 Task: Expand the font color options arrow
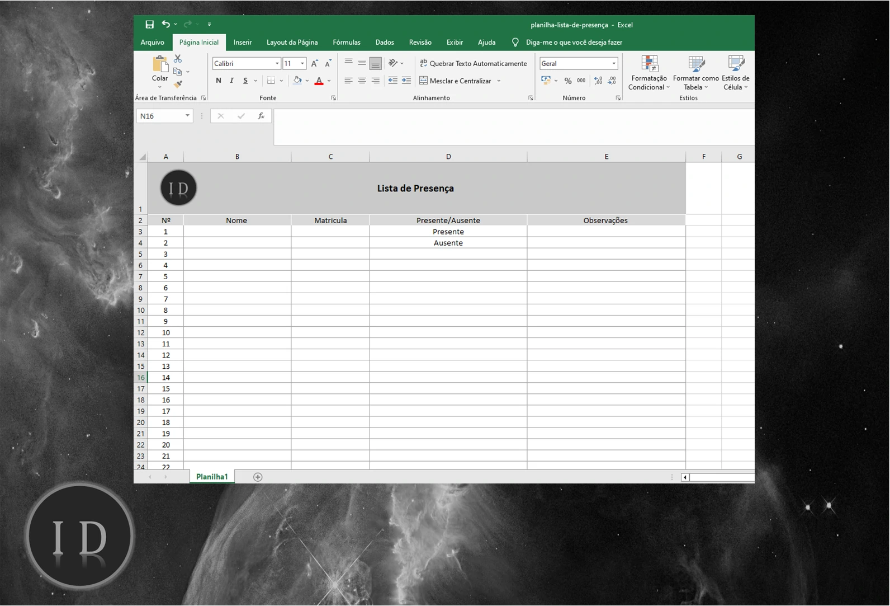coord(329,81)
